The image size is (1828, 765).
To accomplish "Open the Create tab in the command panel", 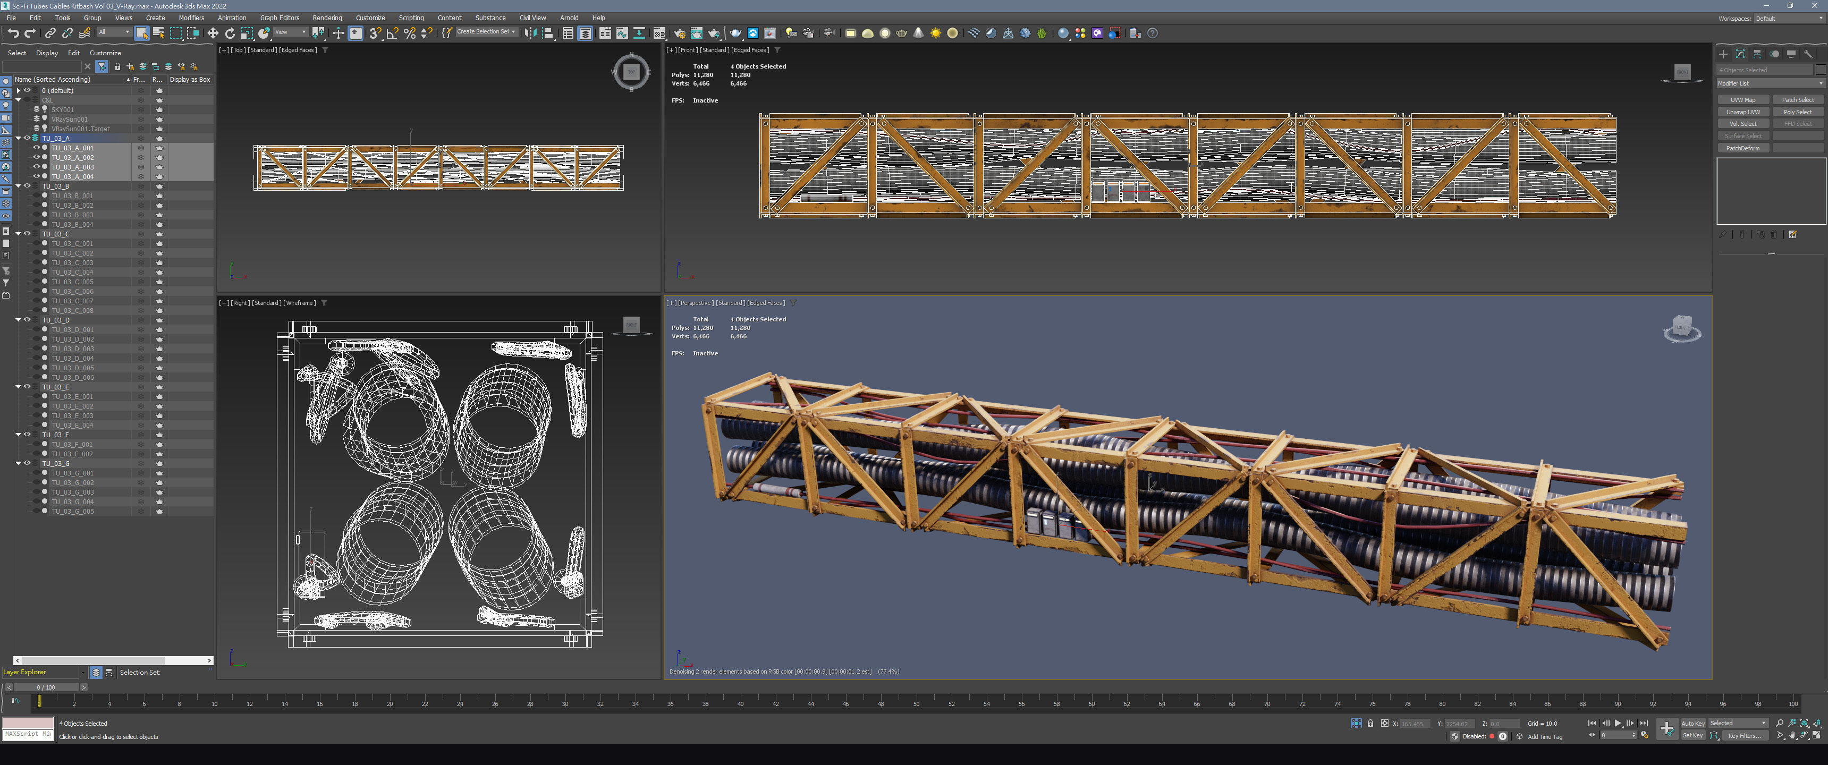I will click(x=1723, y=54).
